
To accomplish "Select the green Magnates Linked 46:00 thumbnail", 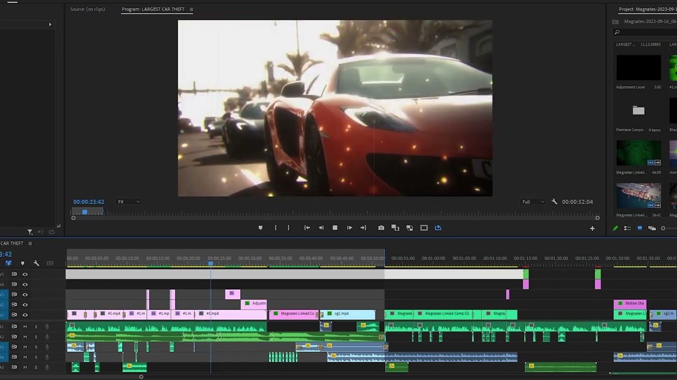I will [x=638, y=153].
